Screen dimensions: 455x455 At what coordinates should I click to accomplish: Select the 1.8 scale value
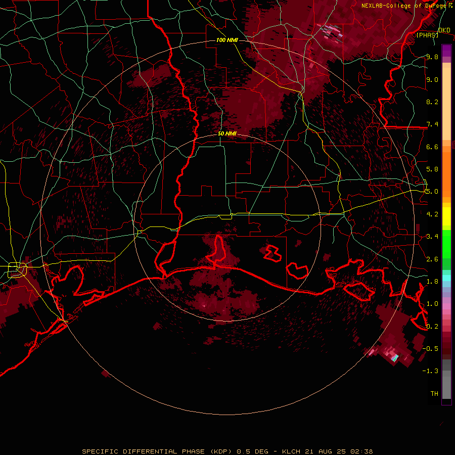pos(432,282)
